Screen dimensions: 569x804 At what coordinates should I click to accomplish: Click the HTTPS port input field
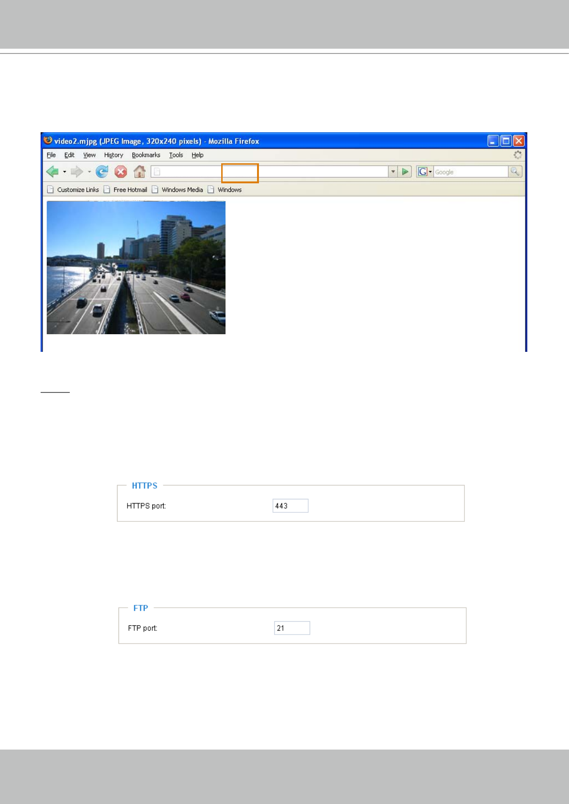pos(290,506)
